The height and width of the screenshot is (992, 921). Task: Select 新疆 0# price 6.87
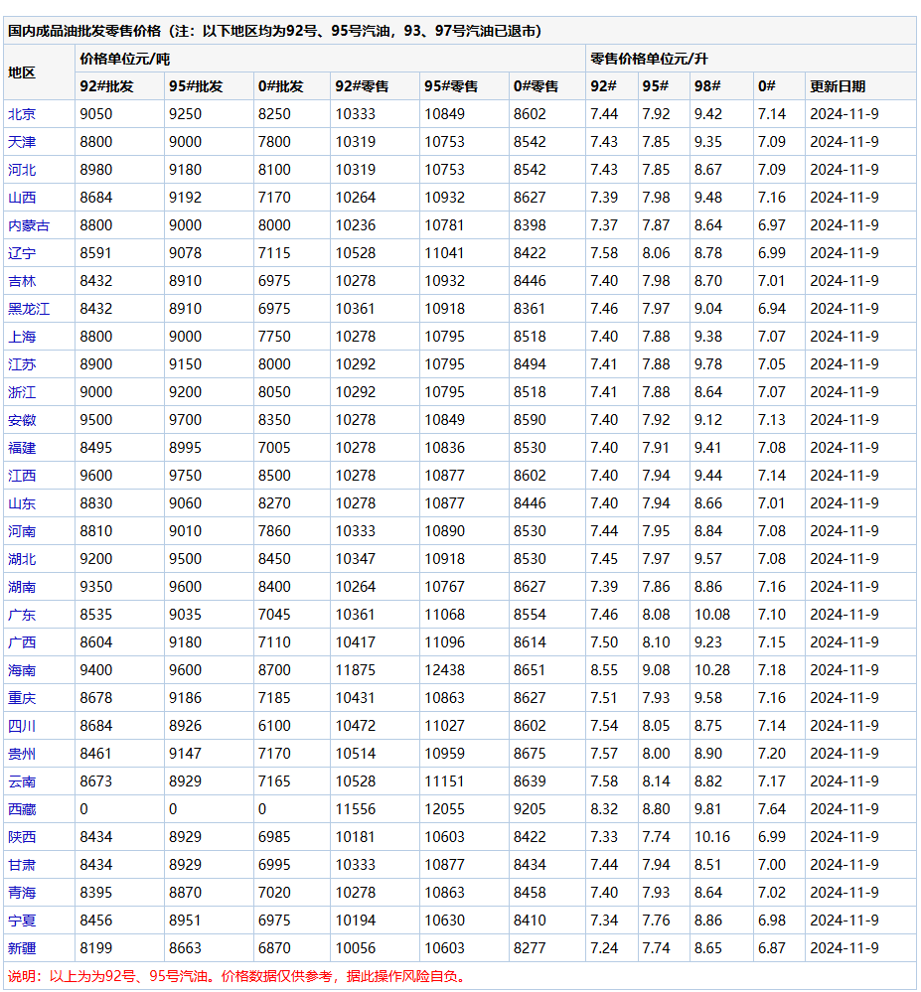tap(772, 949)
